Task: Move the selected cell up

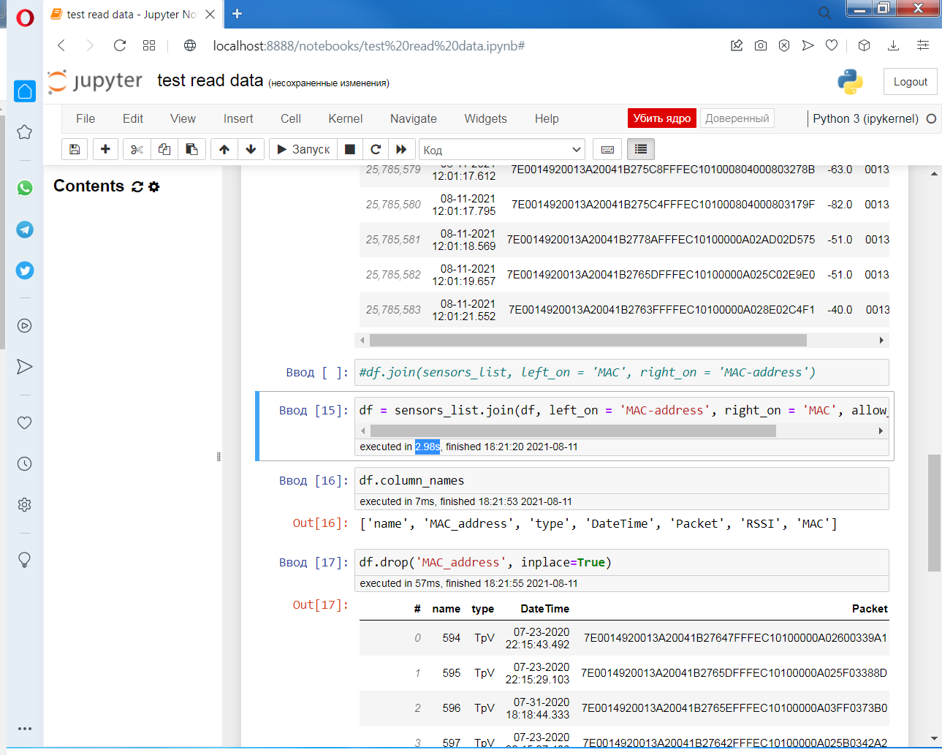Action: (224, 149)
